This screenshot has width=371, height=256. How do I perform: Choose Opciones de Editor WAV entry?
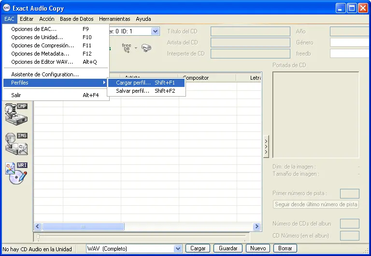56,62
